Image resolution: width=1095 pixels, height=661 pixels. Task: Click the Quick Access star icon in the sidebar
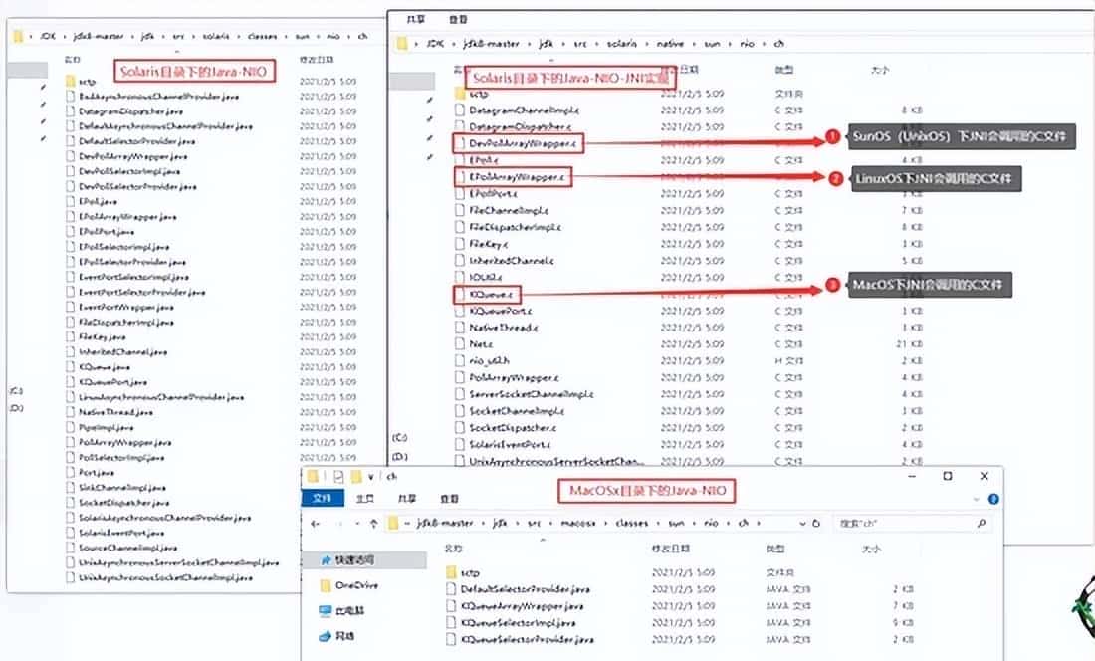click(x=326, y=560)
